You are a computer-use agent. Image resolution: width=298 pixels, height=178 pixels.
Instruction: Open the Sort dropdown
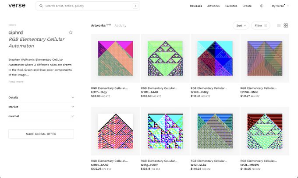[x=241, y=25]
